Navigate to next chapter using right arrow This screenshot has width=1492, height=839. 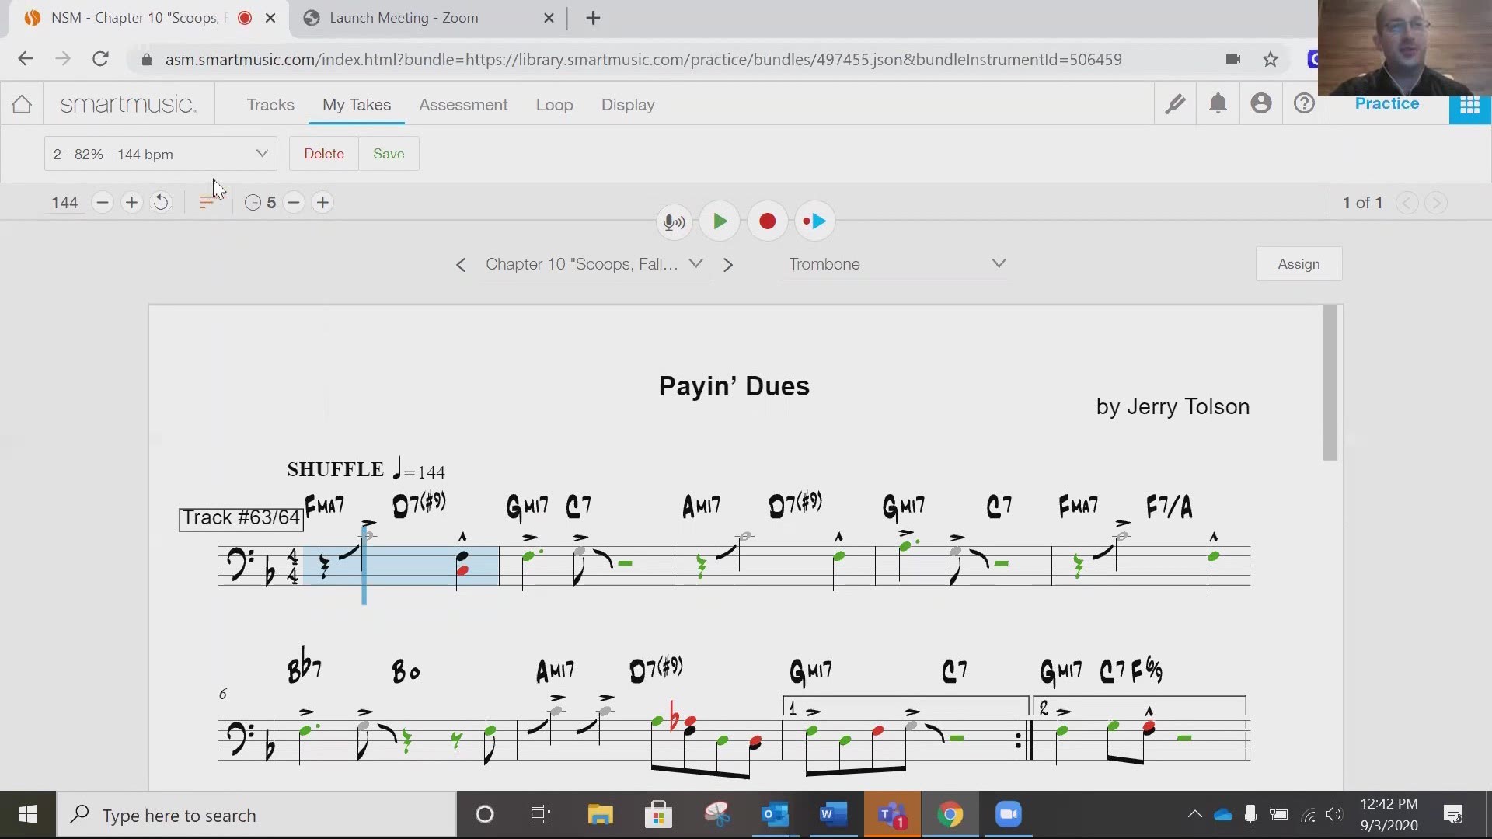click(730, 264)
